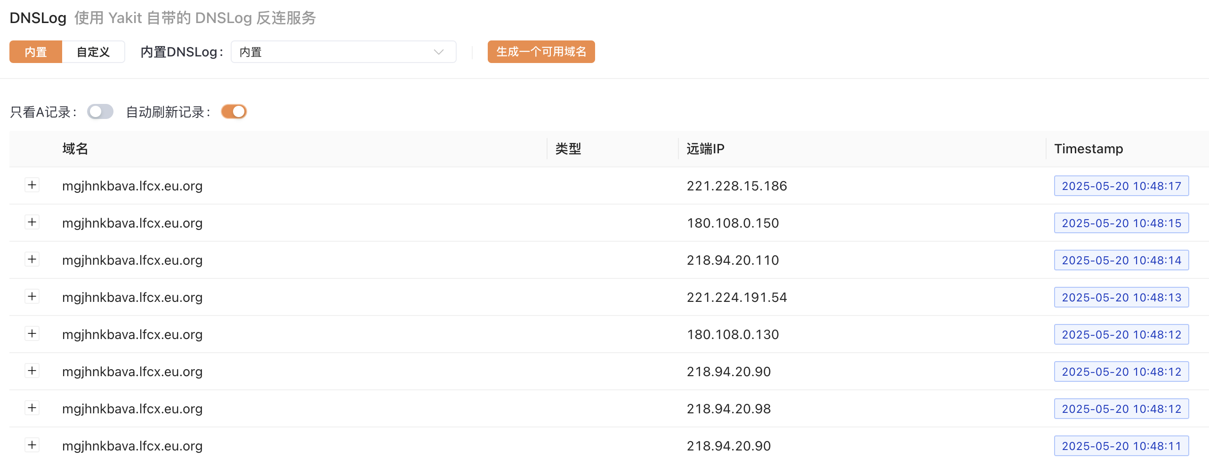The height and width of the screenshot is (458, 1209).
Task: Click 生成一个可用域名 button
Action: coord(541,52)
